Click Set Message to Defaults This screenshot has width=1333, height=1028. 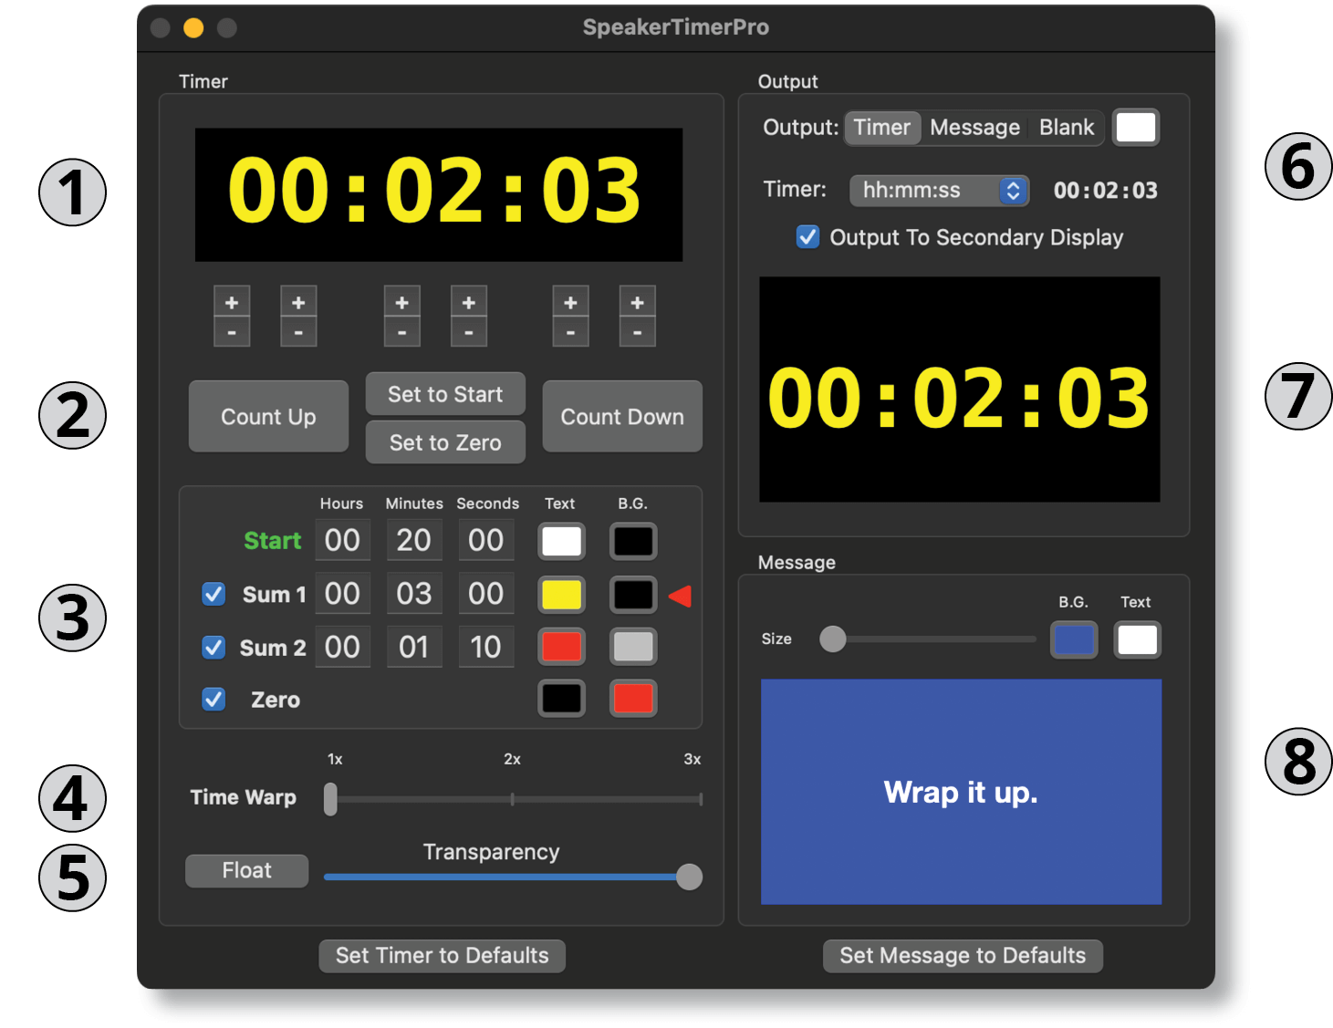[963, 955]
